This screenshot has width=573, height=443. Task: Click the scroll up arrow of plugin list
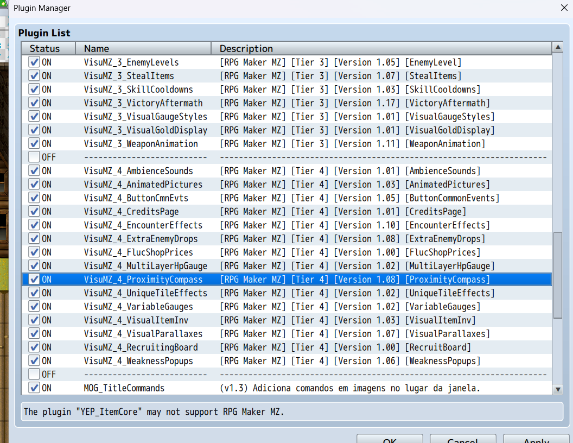[558, 47]
